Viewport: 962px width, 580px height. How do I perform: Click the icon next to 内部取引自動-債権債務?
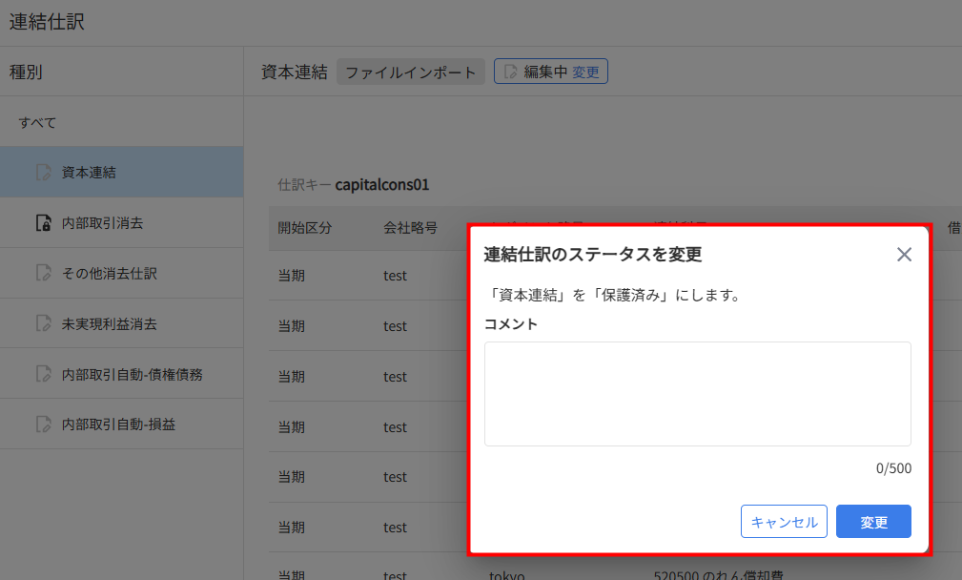[x=43, y=375]
